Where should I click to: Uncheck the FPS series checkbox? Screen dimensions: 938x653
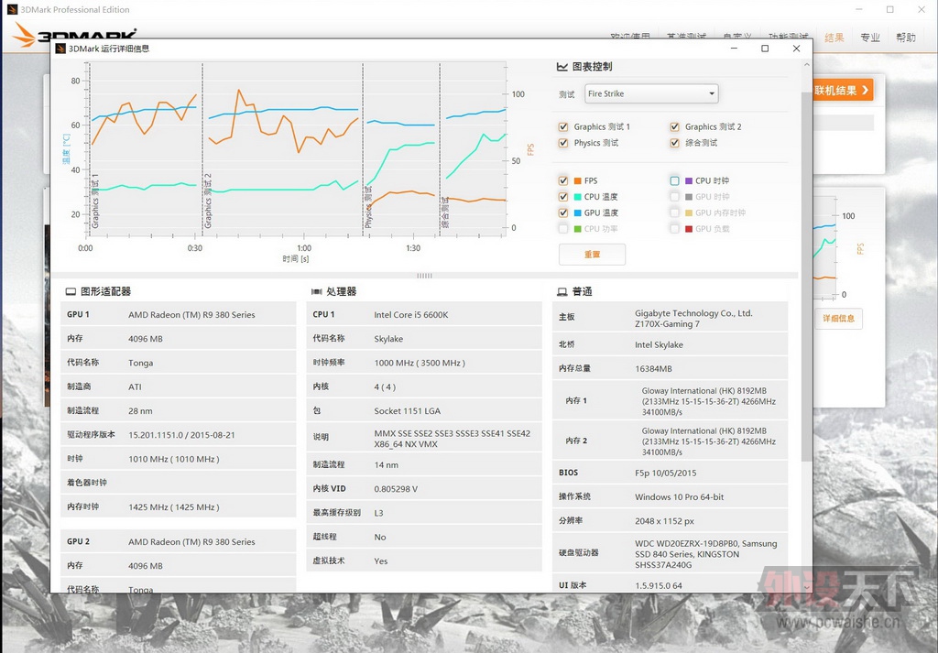[563, 180]
